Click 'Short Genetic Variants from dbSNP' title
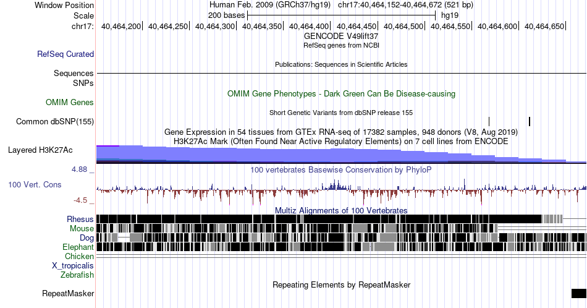Screen dimensions: 587x308 pyautogui.click(x=341, y=113)
